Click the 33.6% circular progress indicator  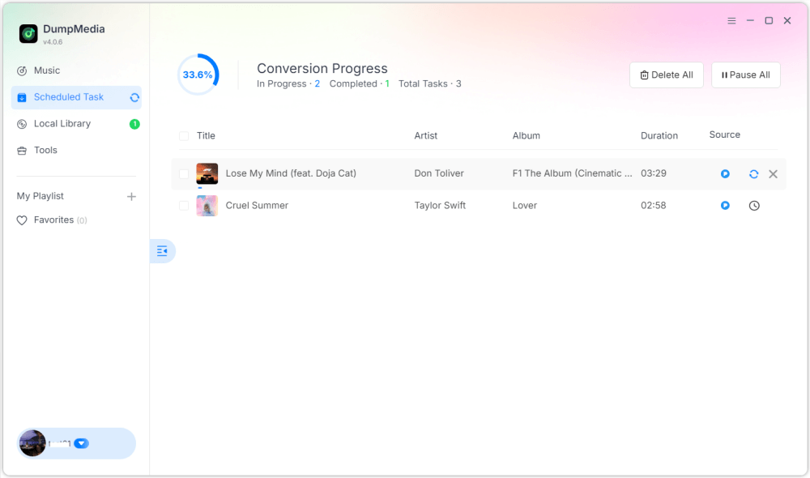tap(198, 74)
